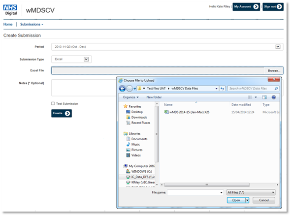Open the Submission Type dropdown
291x216 pixels.
click(x=86, y=60)
